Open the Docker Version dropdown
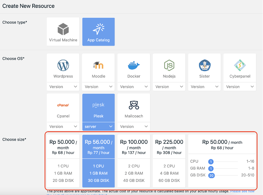The image size is (263, 195). [134, 86]
